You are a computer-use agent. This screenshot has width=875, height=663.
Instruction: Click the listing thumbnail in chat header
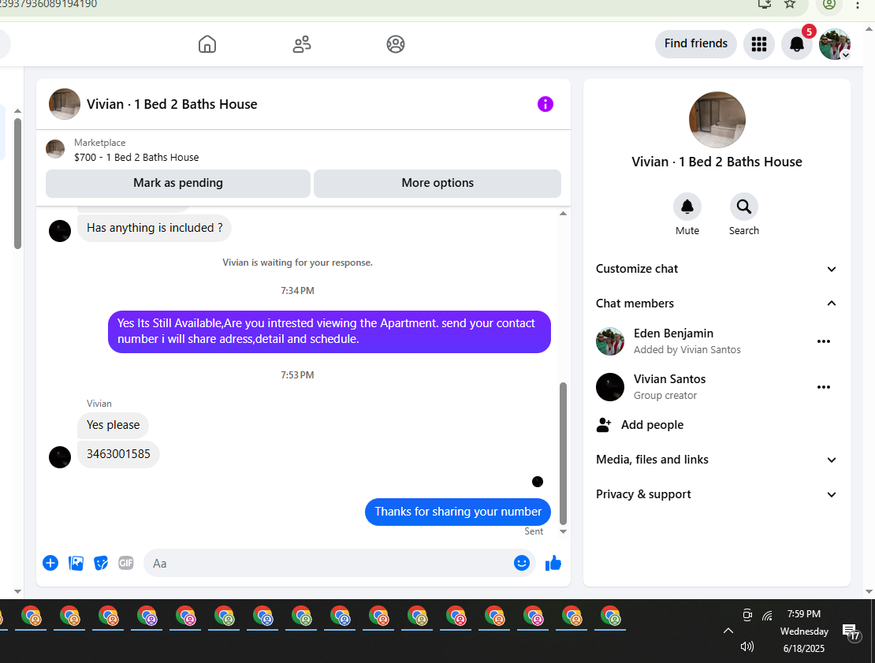(64, 104)
